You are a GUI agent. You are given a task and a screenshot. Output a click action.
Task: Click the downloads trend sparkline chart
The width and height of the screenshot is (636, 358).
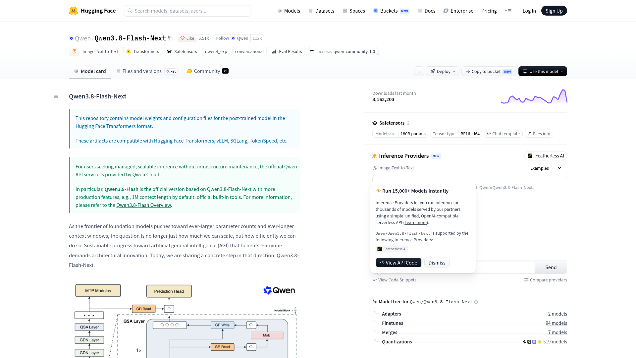coord(534,96)
